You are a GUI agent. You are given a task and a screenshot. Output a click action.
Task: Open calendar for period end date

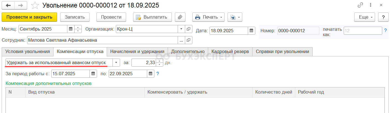coord(151,74)
